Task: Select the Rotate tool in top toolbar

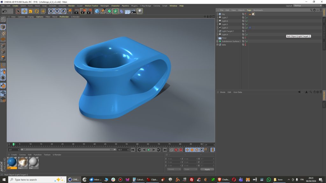Action: tap(37, 11)
